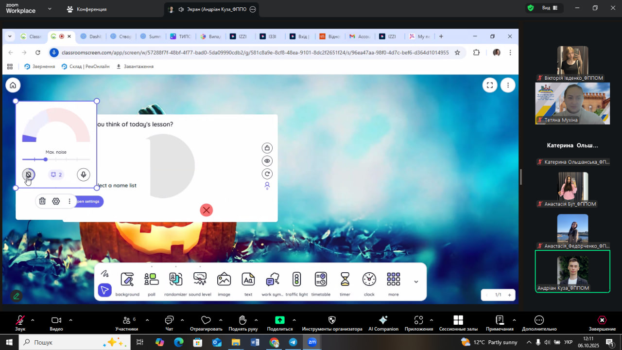This screenshot has width=622, height=350.
Task: Toggle poll visibility eye icon
Action: click(267, 161)
